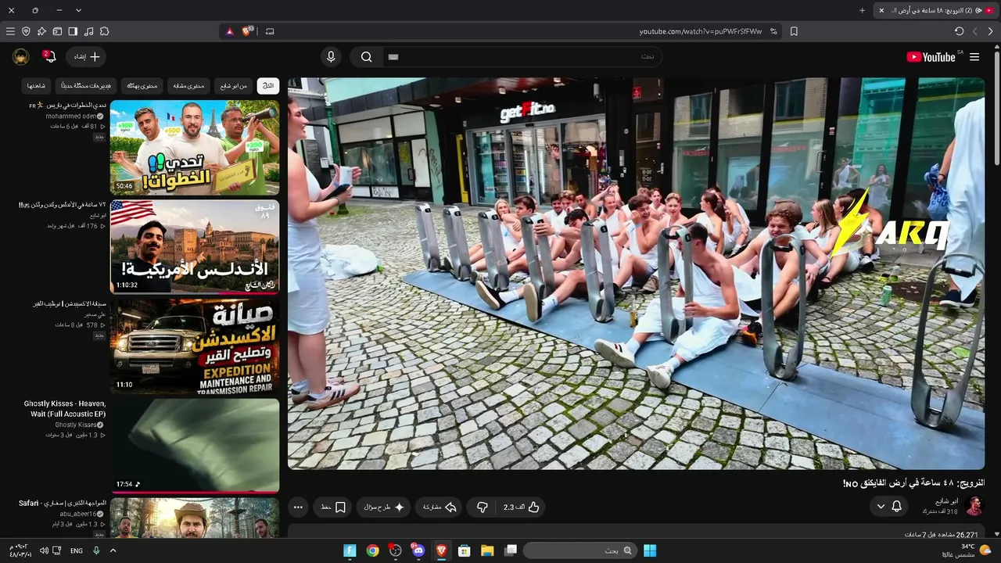The image size is (1001, 563).
Task: Open the Ghostly Kisses - Heaven, Wait title
Action: [65, 409]
